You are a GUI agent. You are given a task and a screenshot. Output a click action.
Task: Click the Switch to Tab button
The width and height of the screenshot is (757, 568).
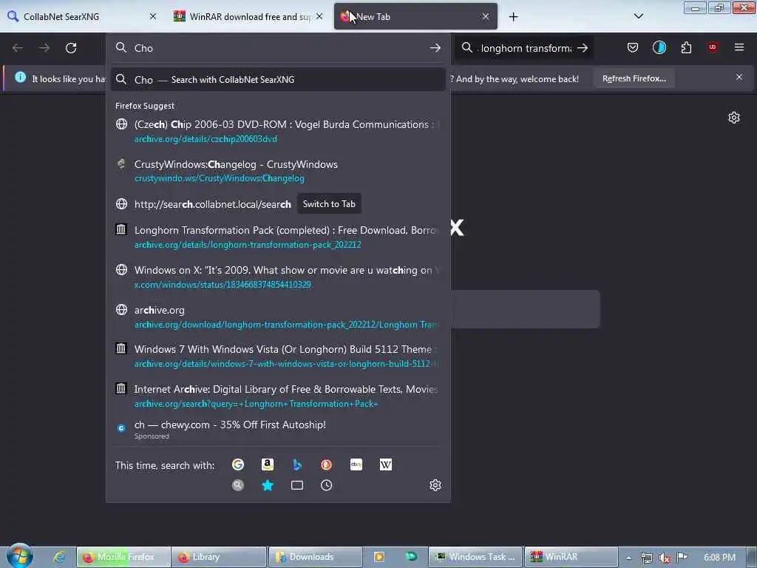point(329,204)
